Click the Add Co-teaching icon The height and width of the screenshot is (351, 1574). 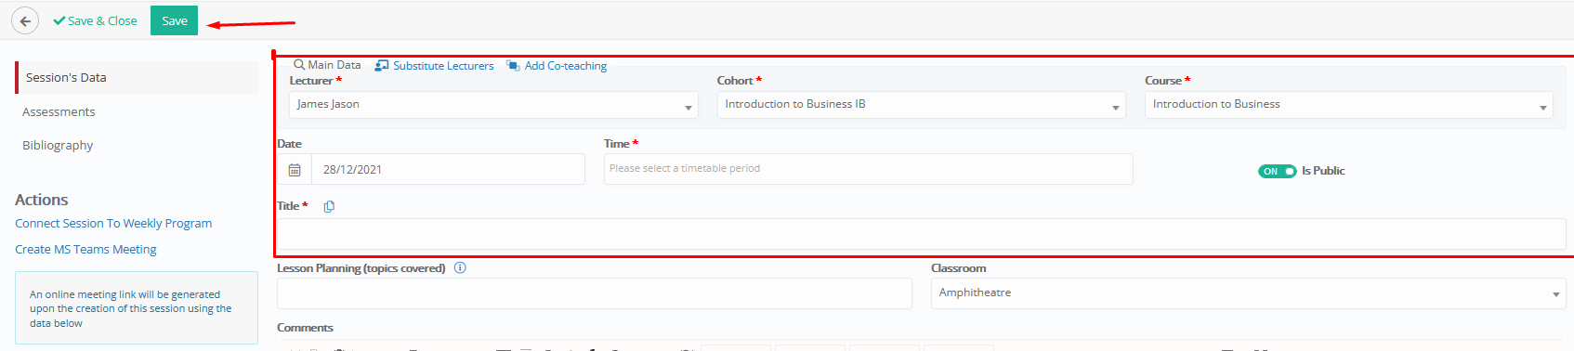tap(513, 66)
